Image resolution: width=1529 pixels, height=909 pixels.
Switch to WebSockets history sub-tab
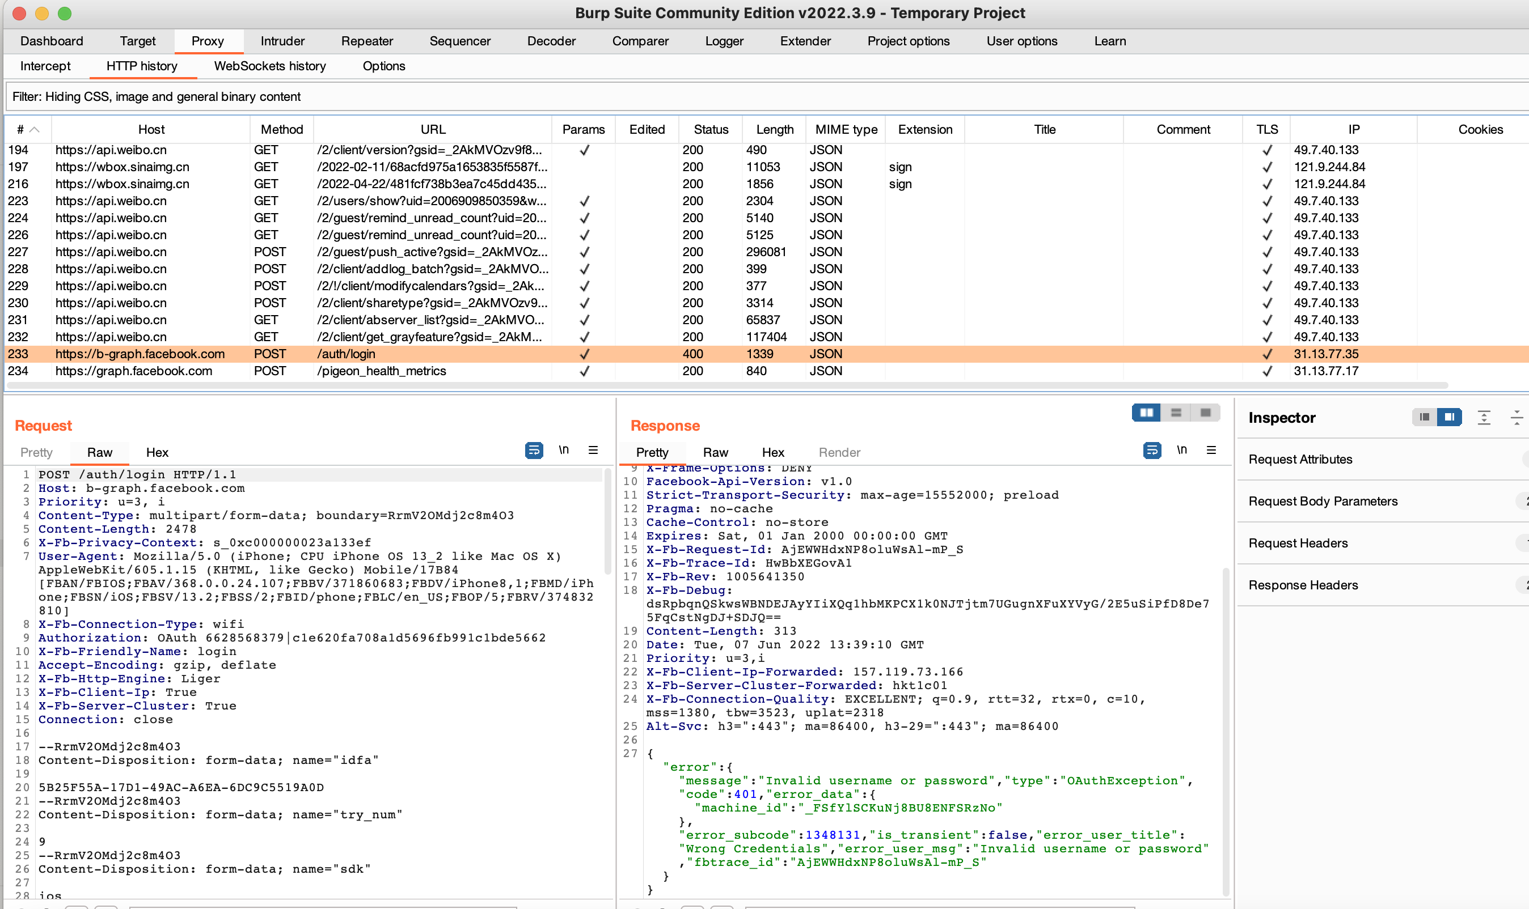[x=269, y=66]
